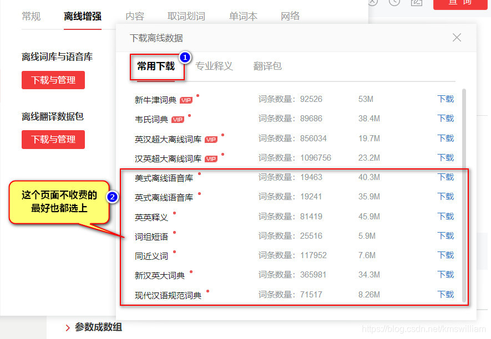Click the 8.26M size value
This screenshot has height=339, width=491.
point(369,294)
